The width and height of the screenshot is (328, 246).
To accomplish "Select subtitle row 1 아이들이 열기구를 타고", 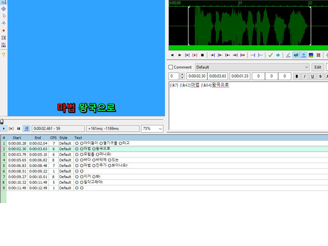I will pos(164,143).
